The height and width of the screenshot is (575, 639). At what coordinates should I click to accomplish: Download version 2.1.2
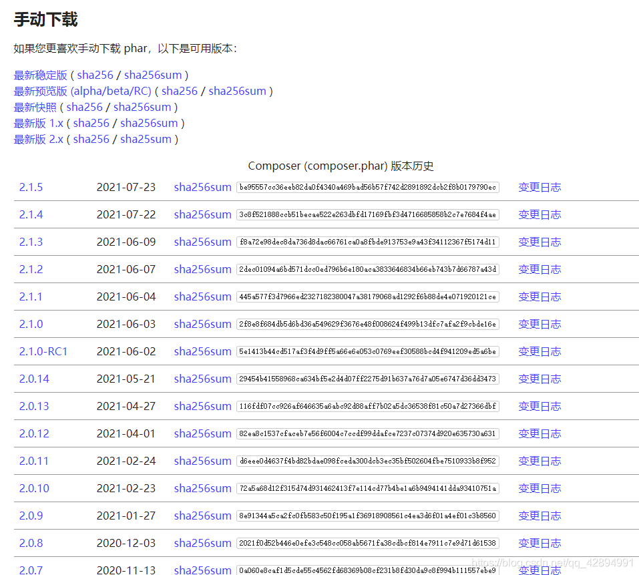pos(31,269)
